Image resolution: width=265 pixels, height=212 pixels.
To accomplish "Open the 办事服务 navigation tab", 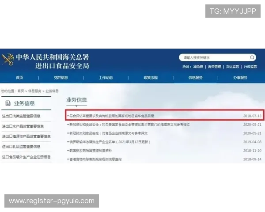I will click(240, 78).
